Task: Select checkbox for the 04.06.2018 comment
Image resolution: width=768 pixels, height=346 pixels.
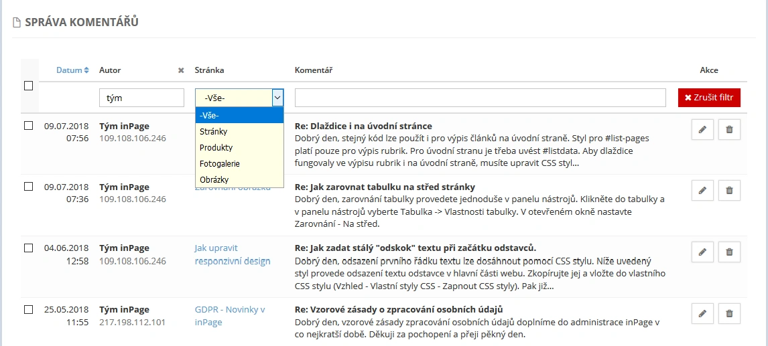Action: coord(28,248)
